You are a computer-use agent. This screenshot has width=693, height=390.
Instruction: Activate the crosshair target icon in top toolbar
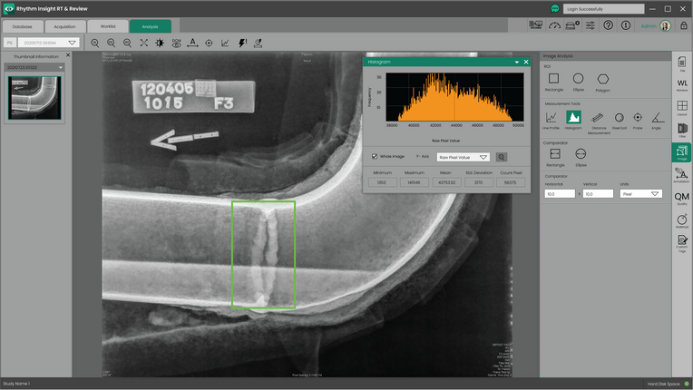coord(209,43)
